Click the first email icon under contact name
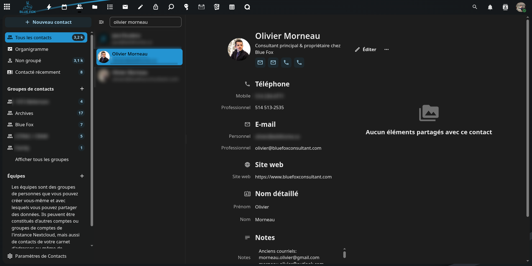Screen dimensions: 532x266 [x=260, y=62]
